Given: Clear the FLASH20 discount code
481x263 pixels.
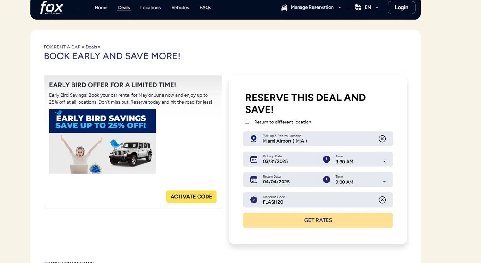Looking at the screenshot, I should pos(382,200).
